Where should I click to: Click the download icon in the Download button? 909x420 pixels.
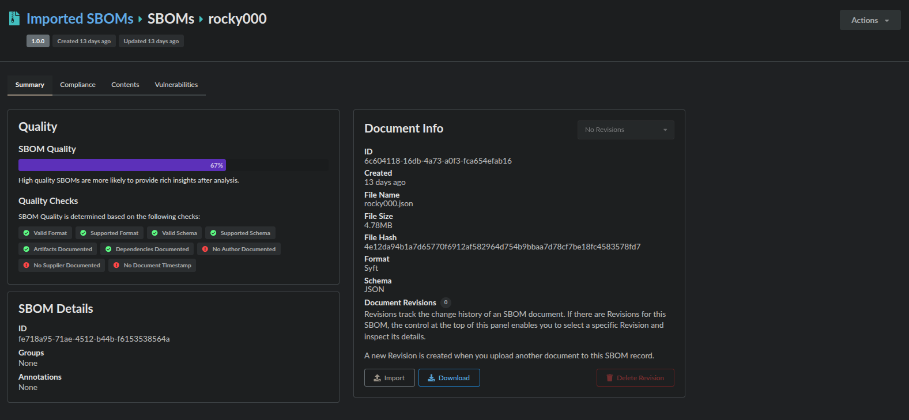pyautogui.click(x=431, y=378)
